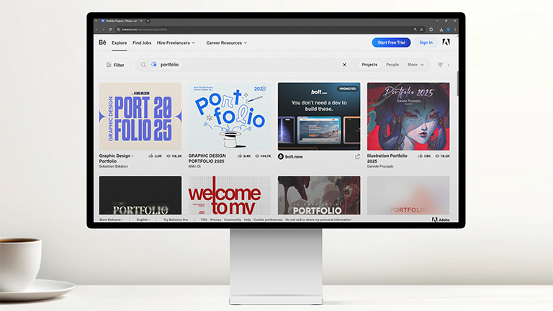Open browser three-dot menu
Screen dimensions: 553x311
(455, 30)
